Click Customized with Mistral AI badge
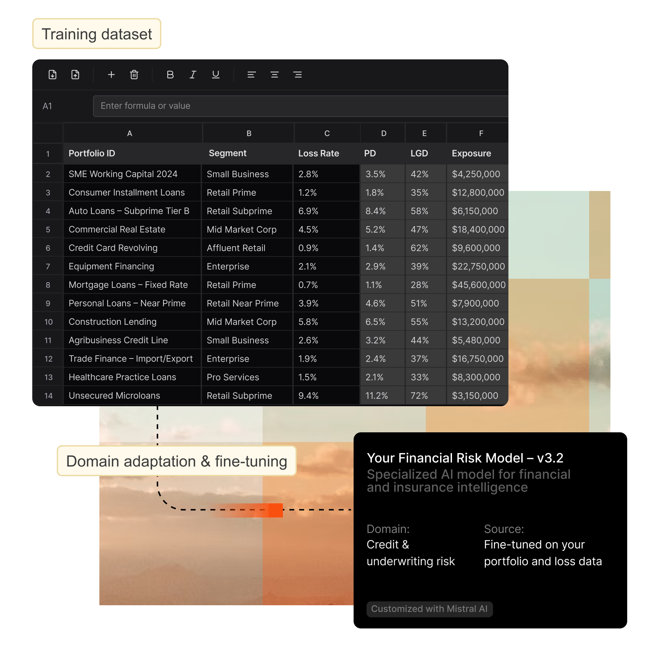Image resolution: width=653 pixels, height=653 pixels. [x=429, y=609]
